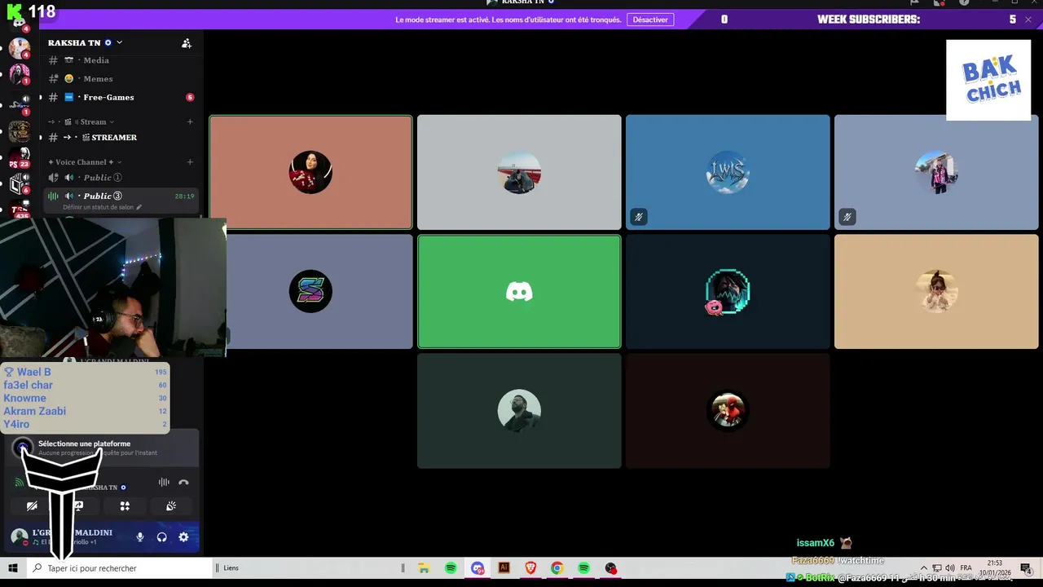Screen dimensions: 1043x587
Task: Open Discord from the taskbar
Action: (x=477, y=568)
